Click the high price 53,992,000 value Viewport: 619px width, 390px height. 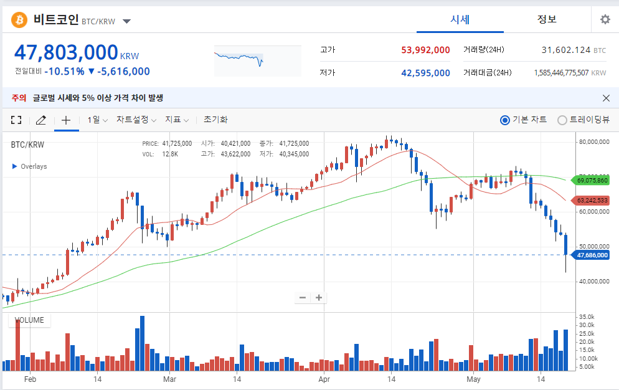425,50
